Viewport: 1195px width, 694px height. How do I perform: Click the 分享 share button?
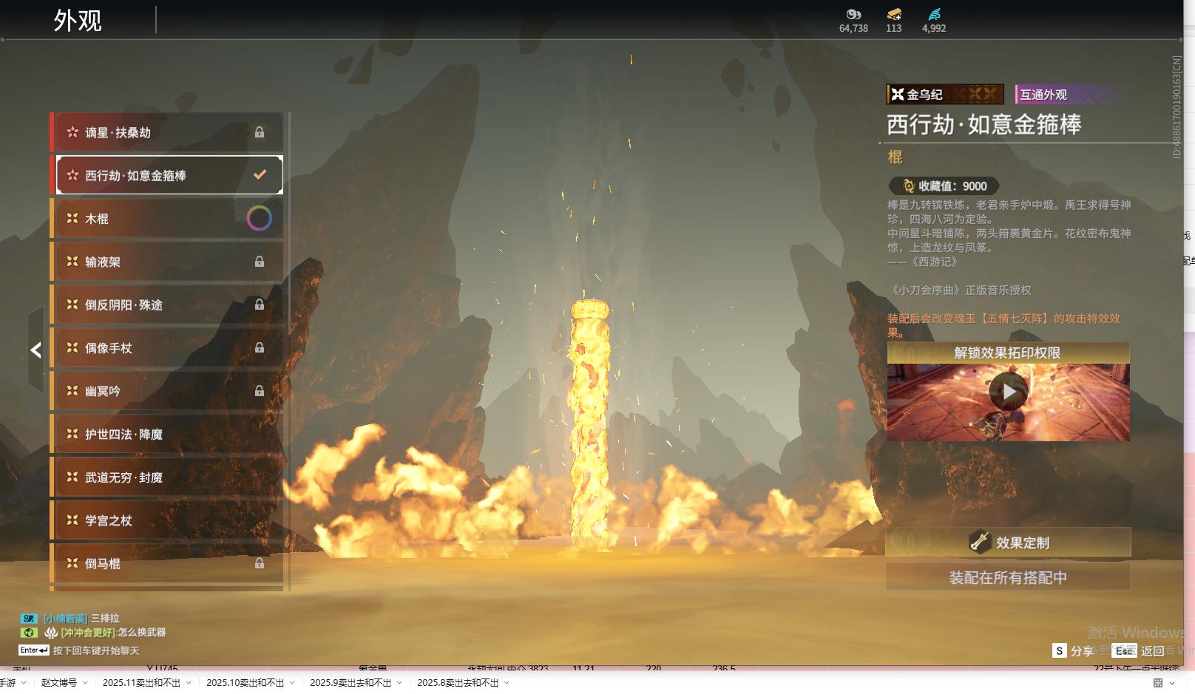coord(1073,650)
